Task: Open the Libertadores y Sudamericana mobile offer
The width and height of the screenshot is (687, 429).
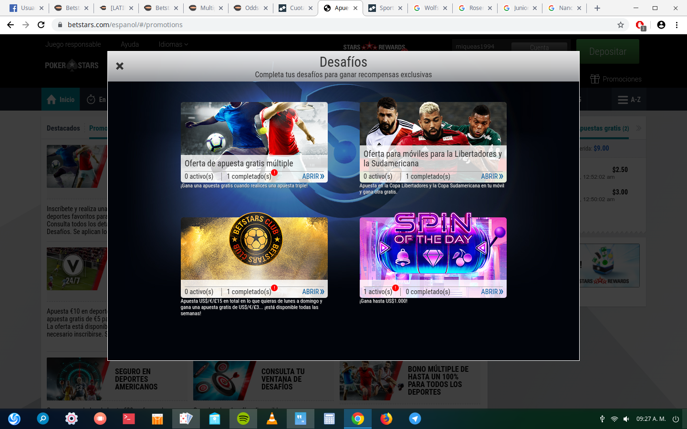Action: (492, 176)
